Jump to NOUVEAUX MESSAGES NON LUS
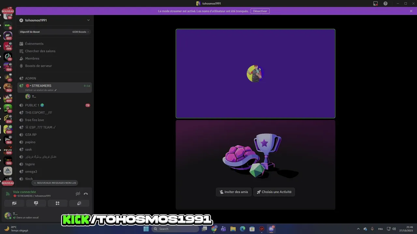Viewport: 417px width, 234px height. [55, 183]
